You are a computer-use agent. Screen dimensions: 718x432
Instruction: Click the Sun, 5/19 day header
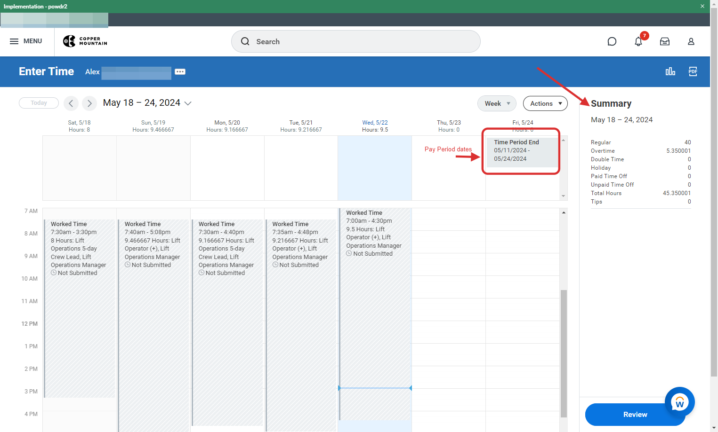(x=153, y=123)
